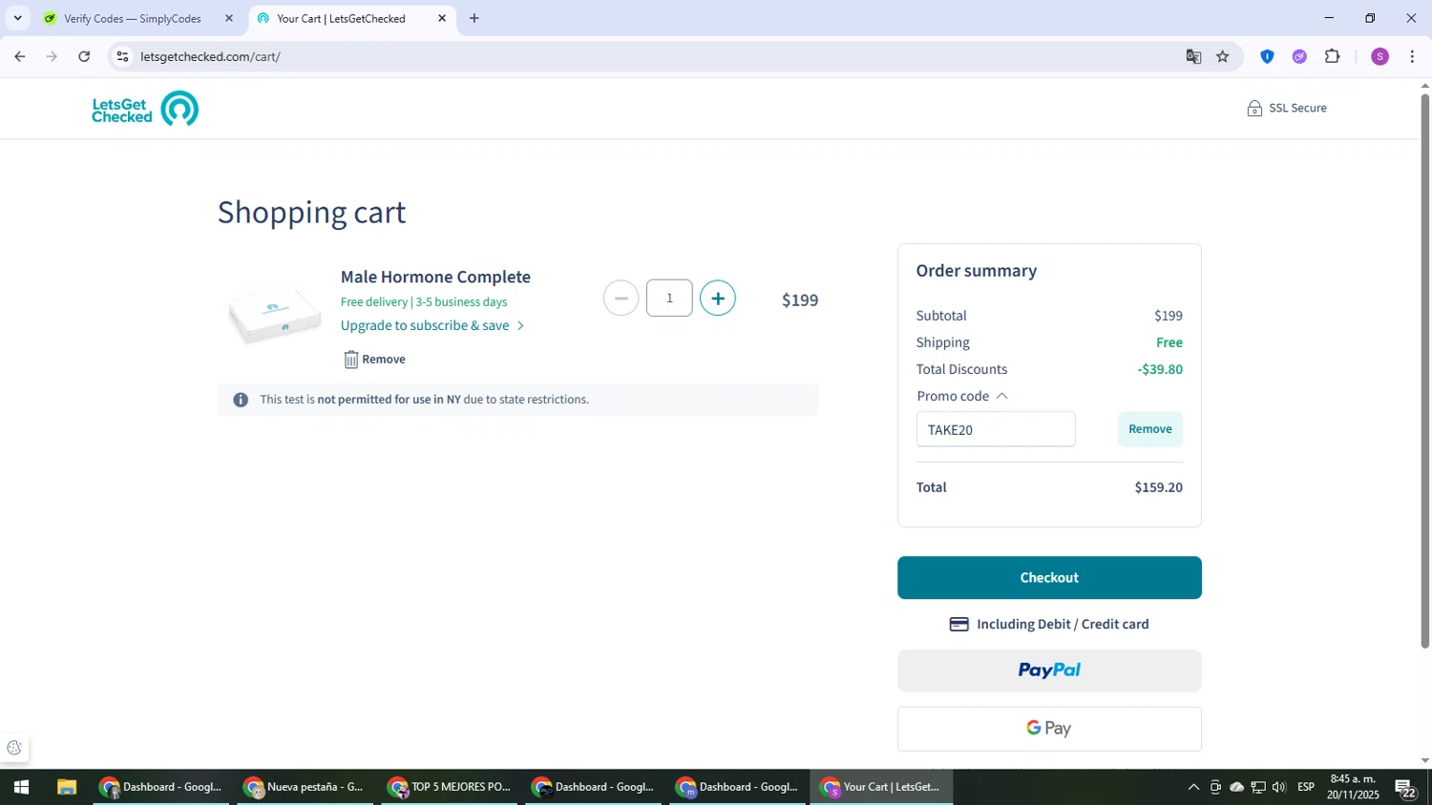This screenshot has width=1432, height=805.
Task: Click the Male Hormone Complete product thumbnail
Action: click(274, 315)
